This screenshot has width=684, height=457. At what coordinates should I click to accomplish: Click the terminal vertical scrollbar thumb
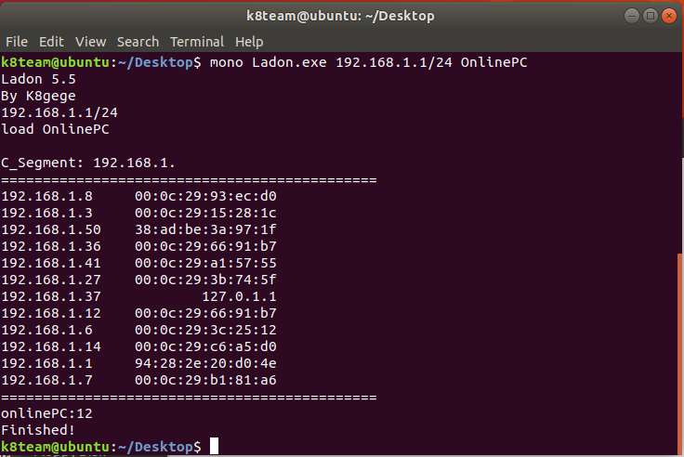(680, 353)
